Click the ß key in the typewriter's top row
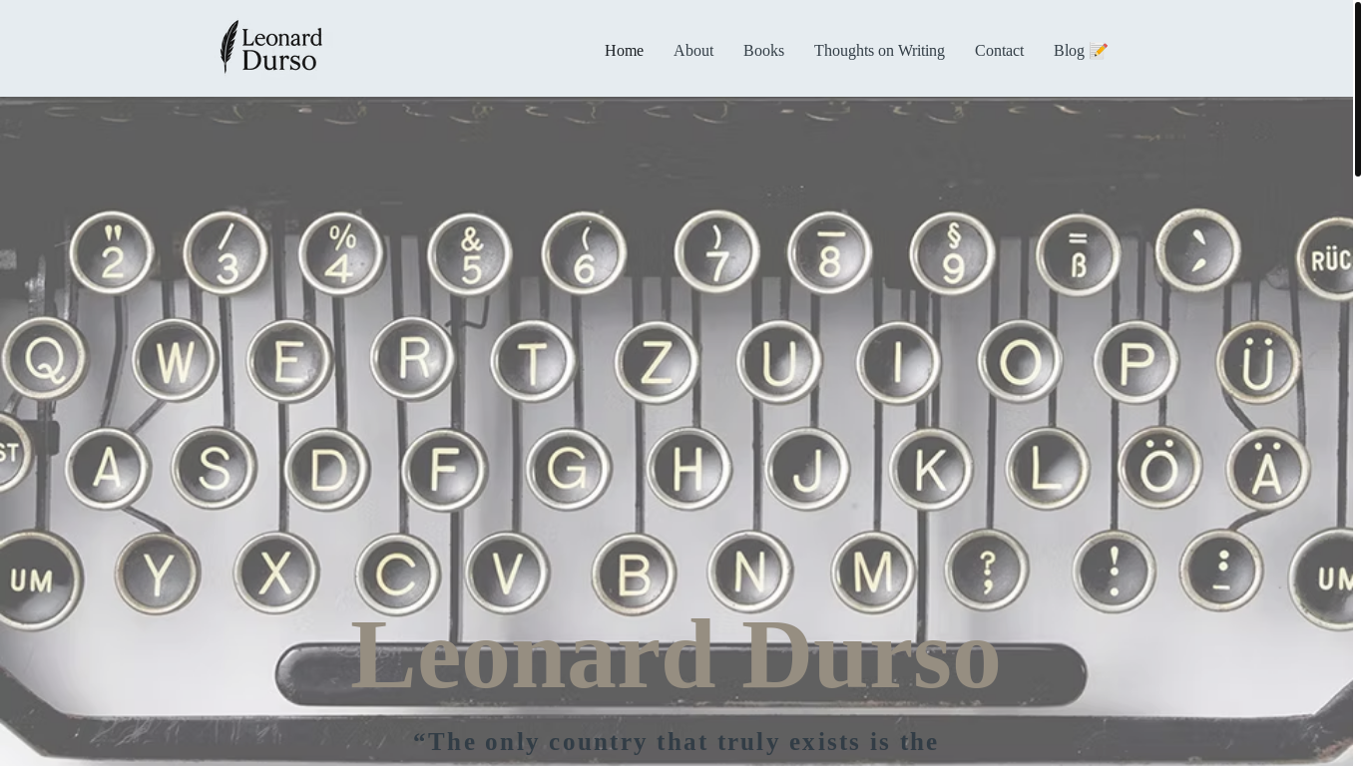 coord(1078,255)
